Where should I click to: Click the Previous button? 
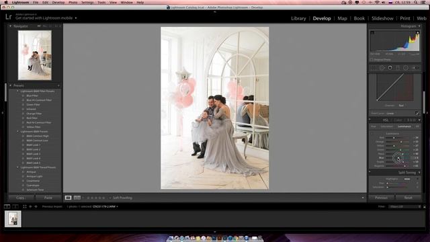381,198
